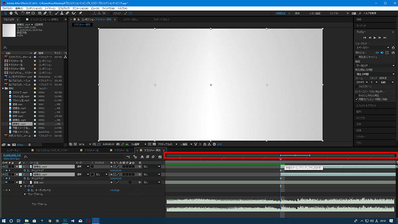Expand the エフェクト&プリセット panel
This screenshot has width=398, height=224.
367,105
